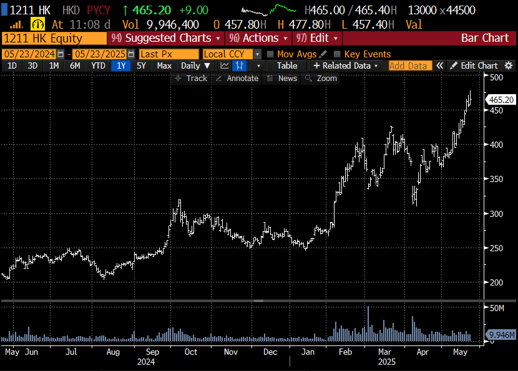Click the blue security marker next to 1211 HK

click(x=4, y=10)
